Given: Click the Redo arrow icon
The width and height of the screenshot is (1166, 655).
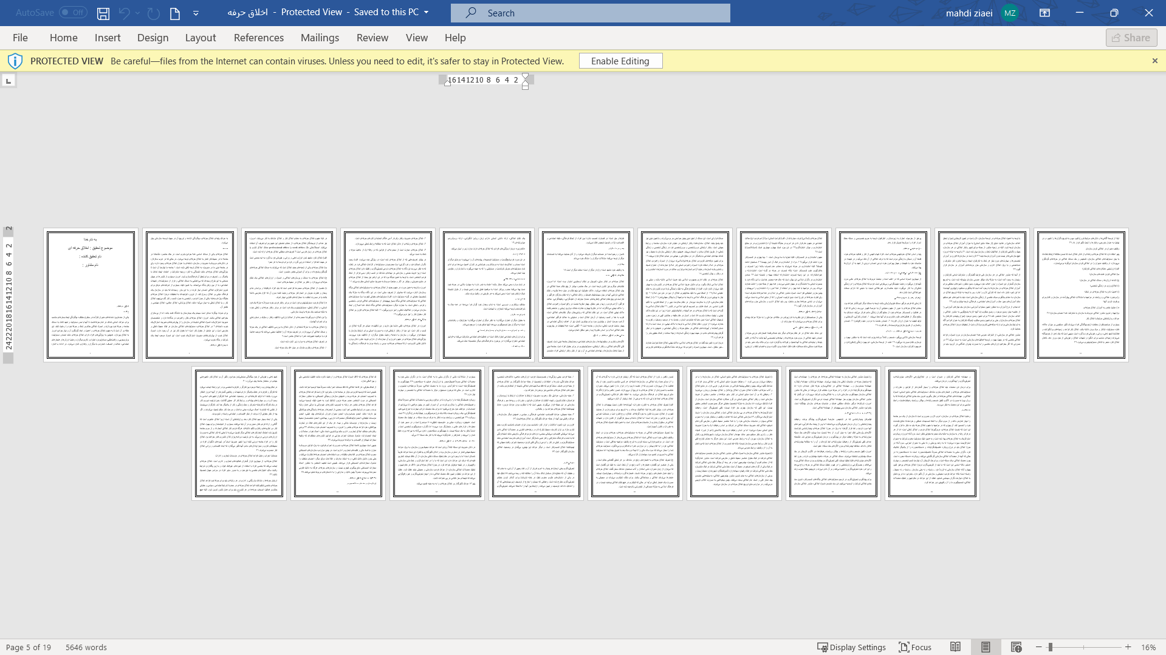Looking at the screenshot, I should pos(154,13).
